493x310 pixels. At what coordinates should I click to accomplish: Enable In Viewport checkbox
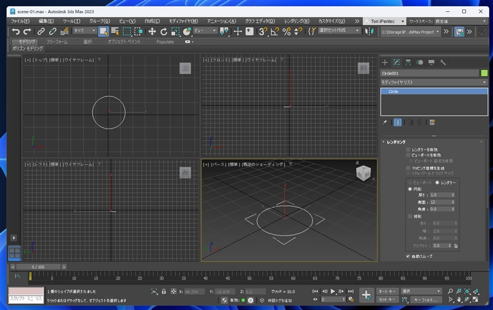409,155
